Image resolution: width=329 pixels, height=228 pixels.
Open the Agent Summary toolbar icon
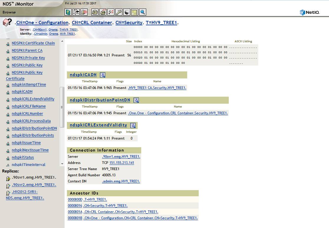(95, 12)
